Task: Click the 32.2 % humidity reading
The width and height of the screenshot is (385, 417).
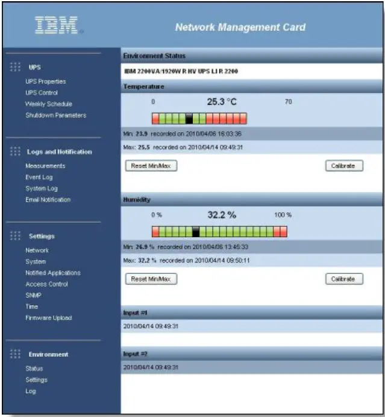Action: [x=222, y=215]
